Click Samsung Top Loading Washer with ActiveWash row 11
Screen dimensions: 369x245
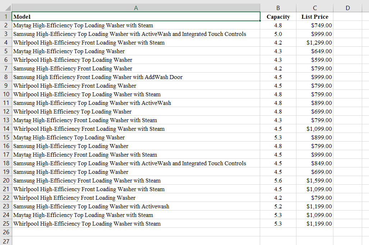[136, 103]
